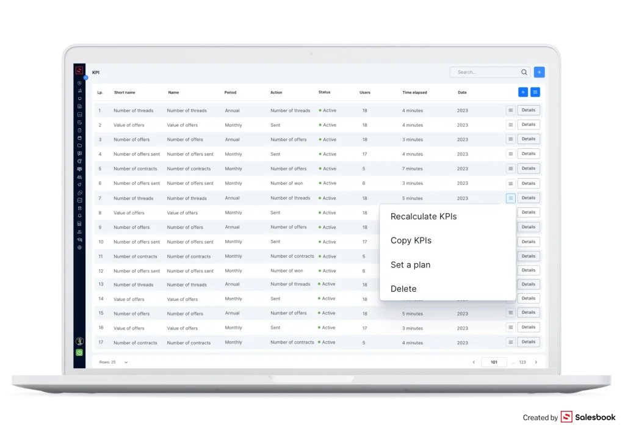Open Details for row 4
The image size is (625, 431).
tap(529, 153)
